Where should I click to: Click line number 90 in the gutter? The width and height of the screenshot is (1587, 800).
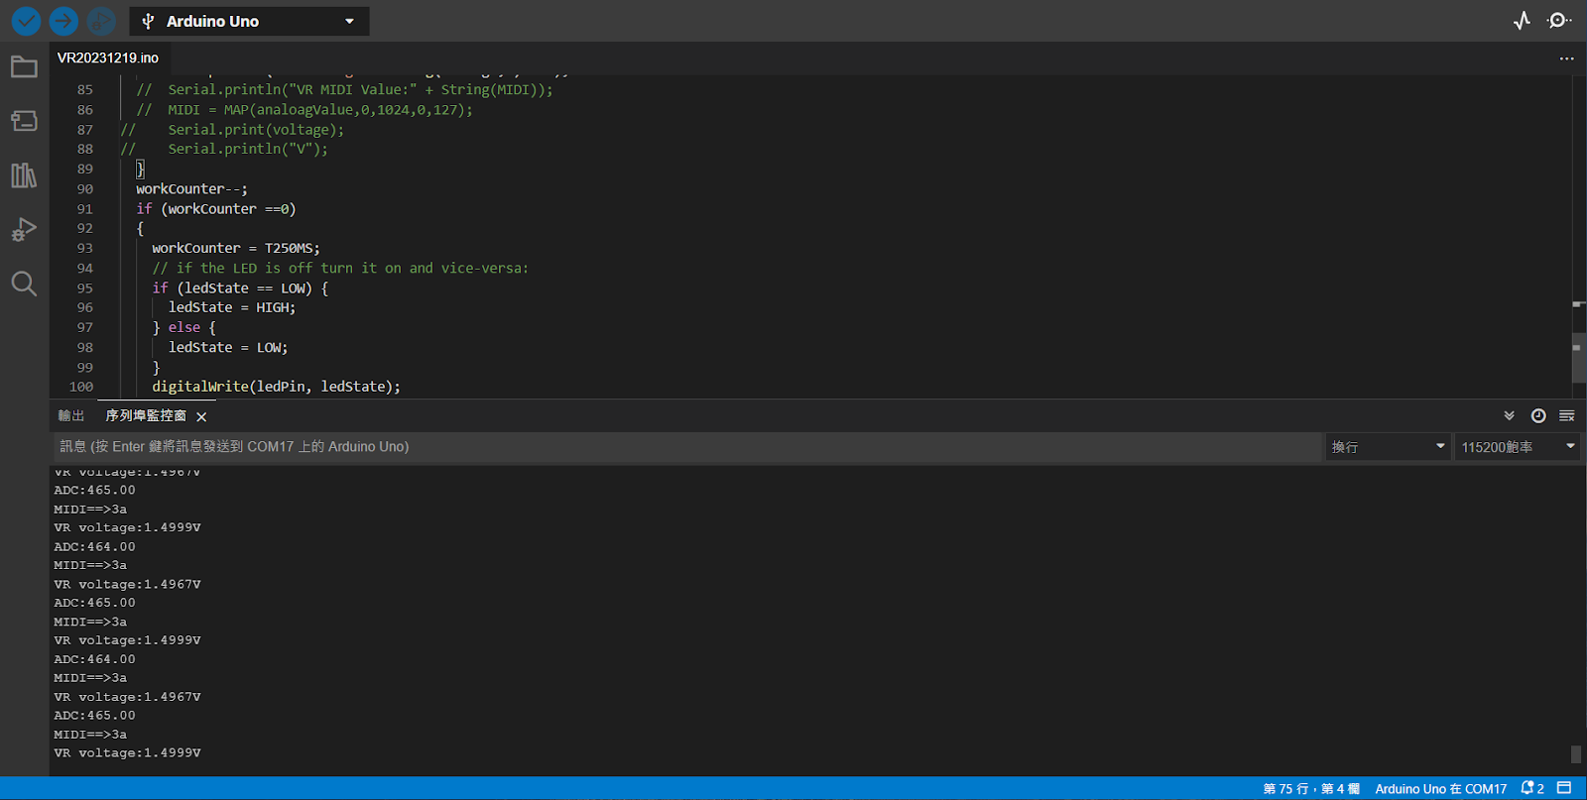click(85, 189)
